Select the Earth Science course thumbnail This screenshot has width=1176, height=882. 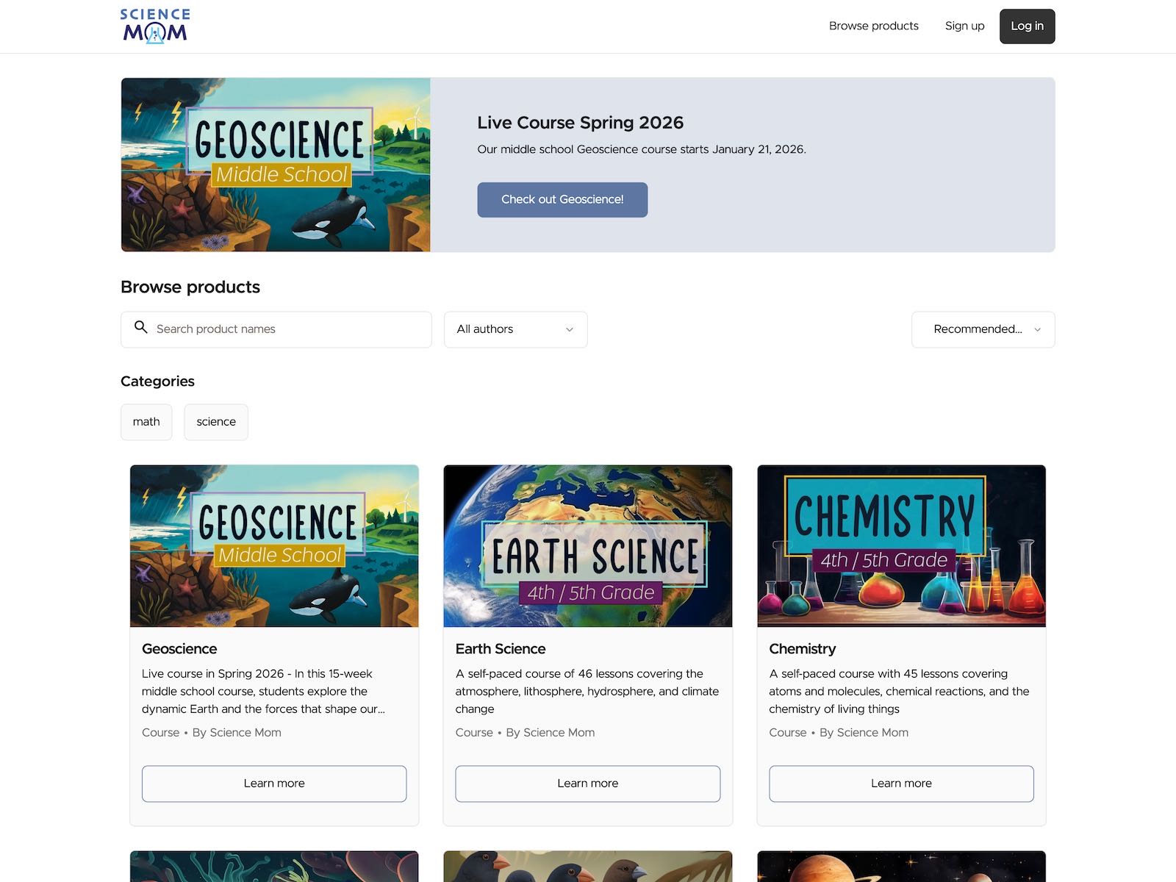(x=587, y=545)
